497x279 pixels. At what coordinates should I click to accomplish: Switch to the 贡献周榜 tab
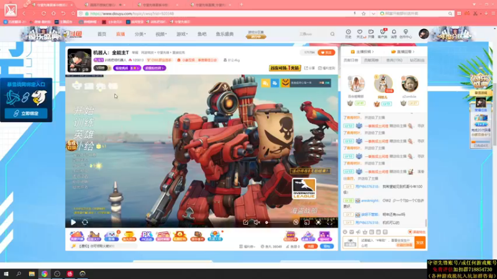[371, 60]
